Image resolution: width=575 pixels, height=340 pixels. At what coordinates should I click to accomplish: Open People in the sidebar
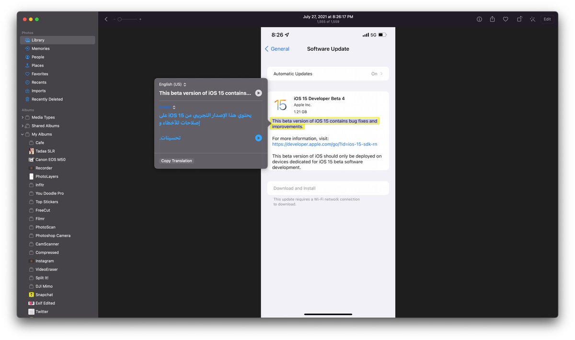pyautogui.click(x=57, y=57)
